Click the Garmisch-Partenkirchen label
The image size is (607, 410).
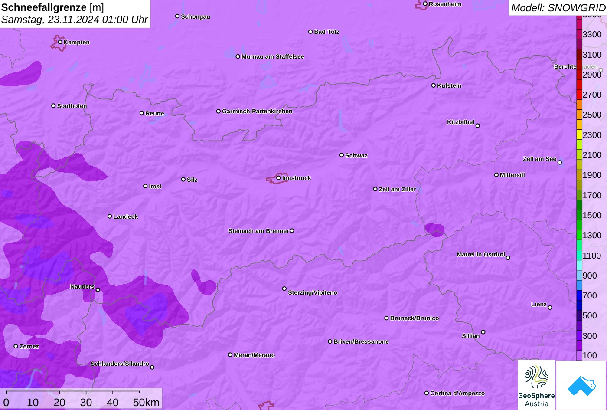(257, 111)
